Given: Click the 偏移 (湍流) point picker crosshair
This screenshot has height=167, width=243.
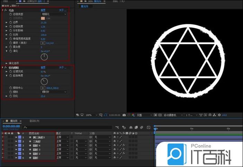Looking at the screenshot, I should tap(43, 43).
